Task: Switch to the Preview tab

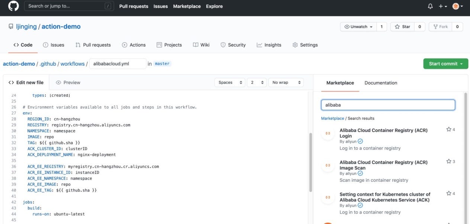Action: (68, 82)
